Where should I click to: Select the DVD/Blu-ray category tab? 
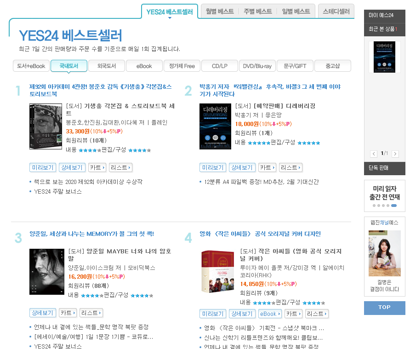(x=257, y=66)
